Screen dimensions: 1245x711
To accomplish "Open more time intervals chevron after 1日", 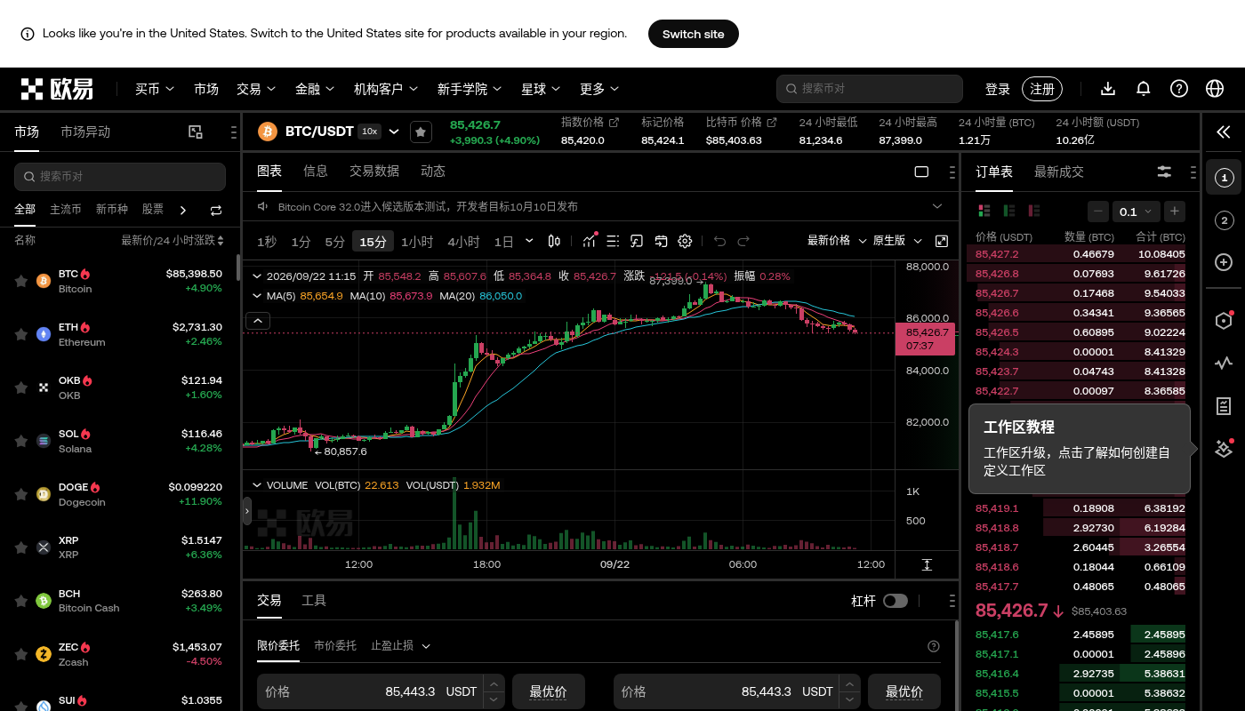I will pyautogui.click(x=530, y=241).
